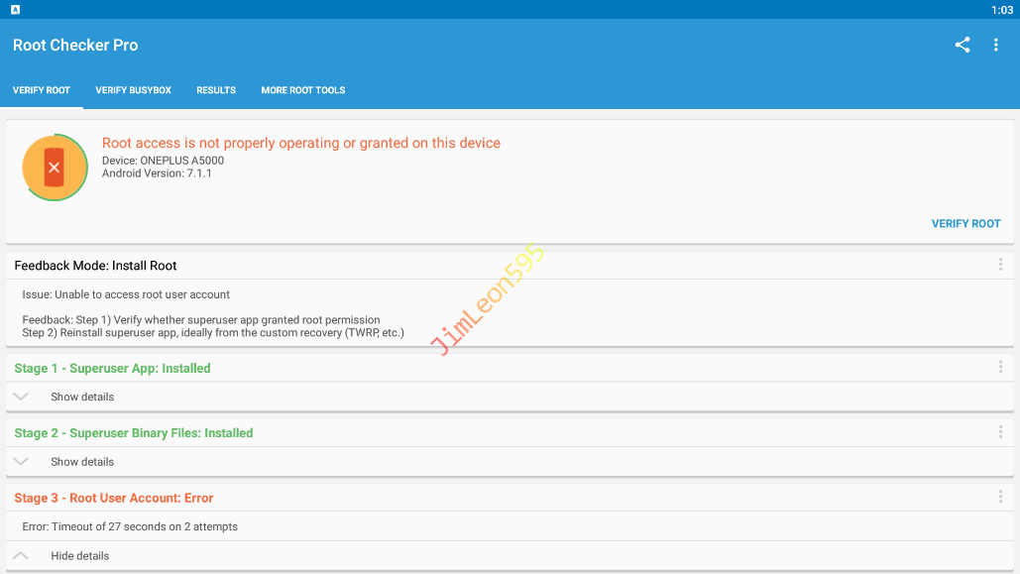
Task: Open Stage 1 Superuser App card menu
Action: [1000, 368]
